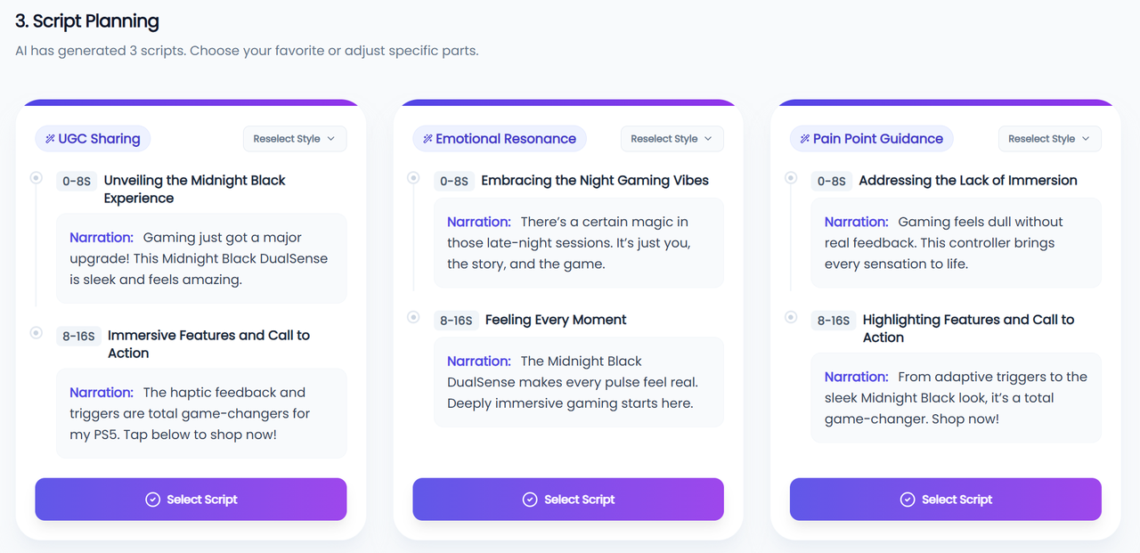Screen dimensions: 1140x553
Task: Edit narration about adaptive triggers
Action: point(956,397)
